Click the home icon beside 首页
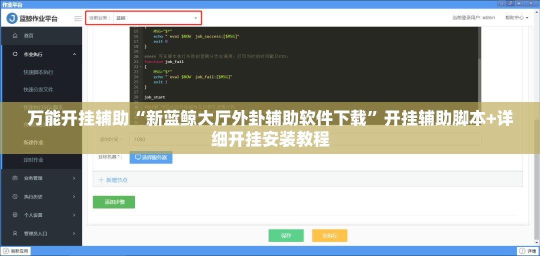 coord(15,36)
